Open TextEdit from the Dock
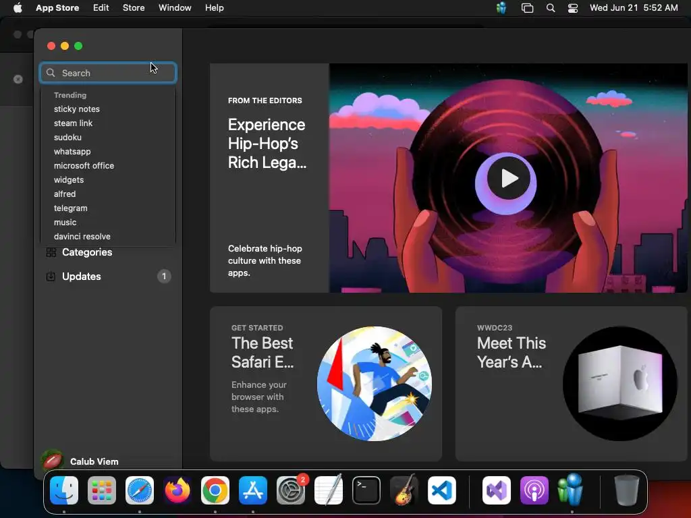 (x=329, y=490)
